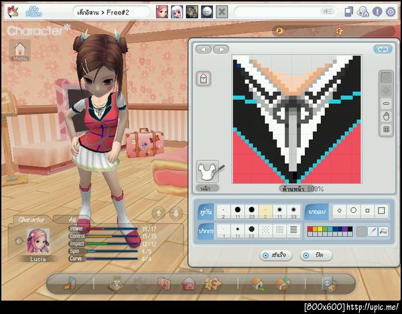
Task: Select the hand pan tool
Action: (x=387, y=116)
